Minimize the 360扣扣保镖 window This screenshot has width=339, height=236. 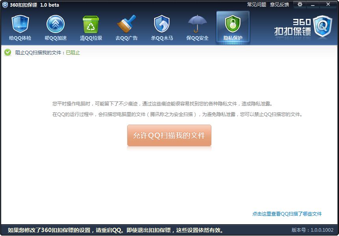tap(313, 4)
